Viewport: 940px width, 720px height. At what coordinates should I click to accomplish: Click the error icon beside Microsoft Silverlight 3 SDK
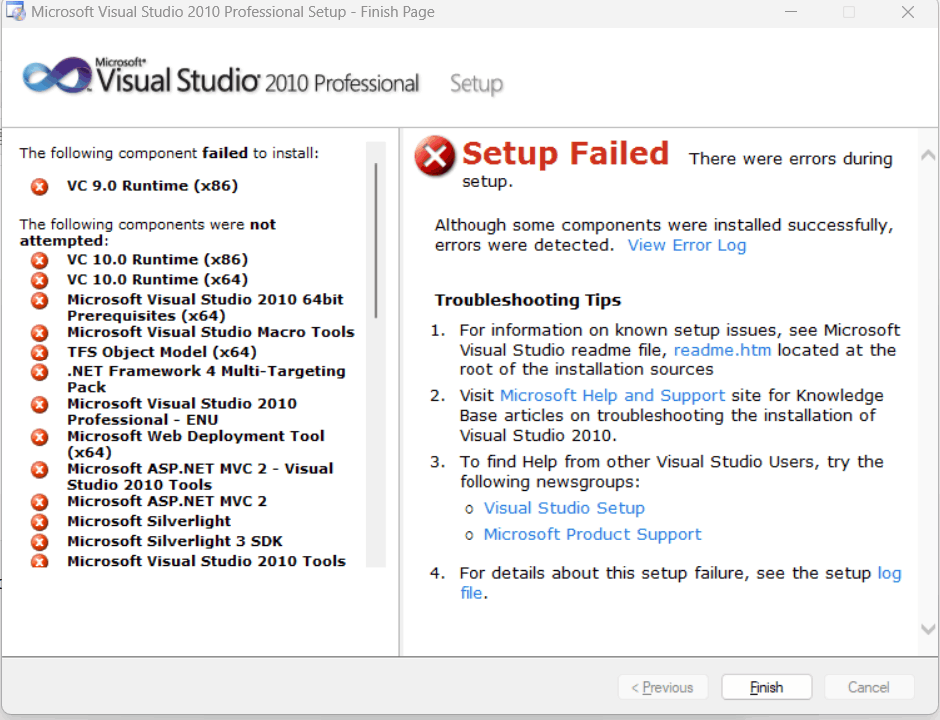point(39,542)
